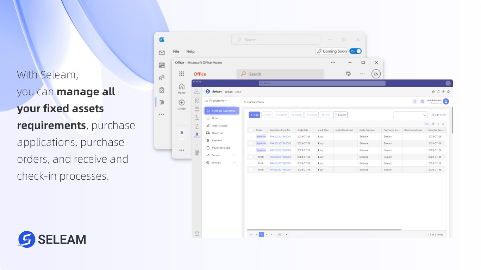Click the Apply Date column header
The image size is (481, 270).
[x=306, y=130]
